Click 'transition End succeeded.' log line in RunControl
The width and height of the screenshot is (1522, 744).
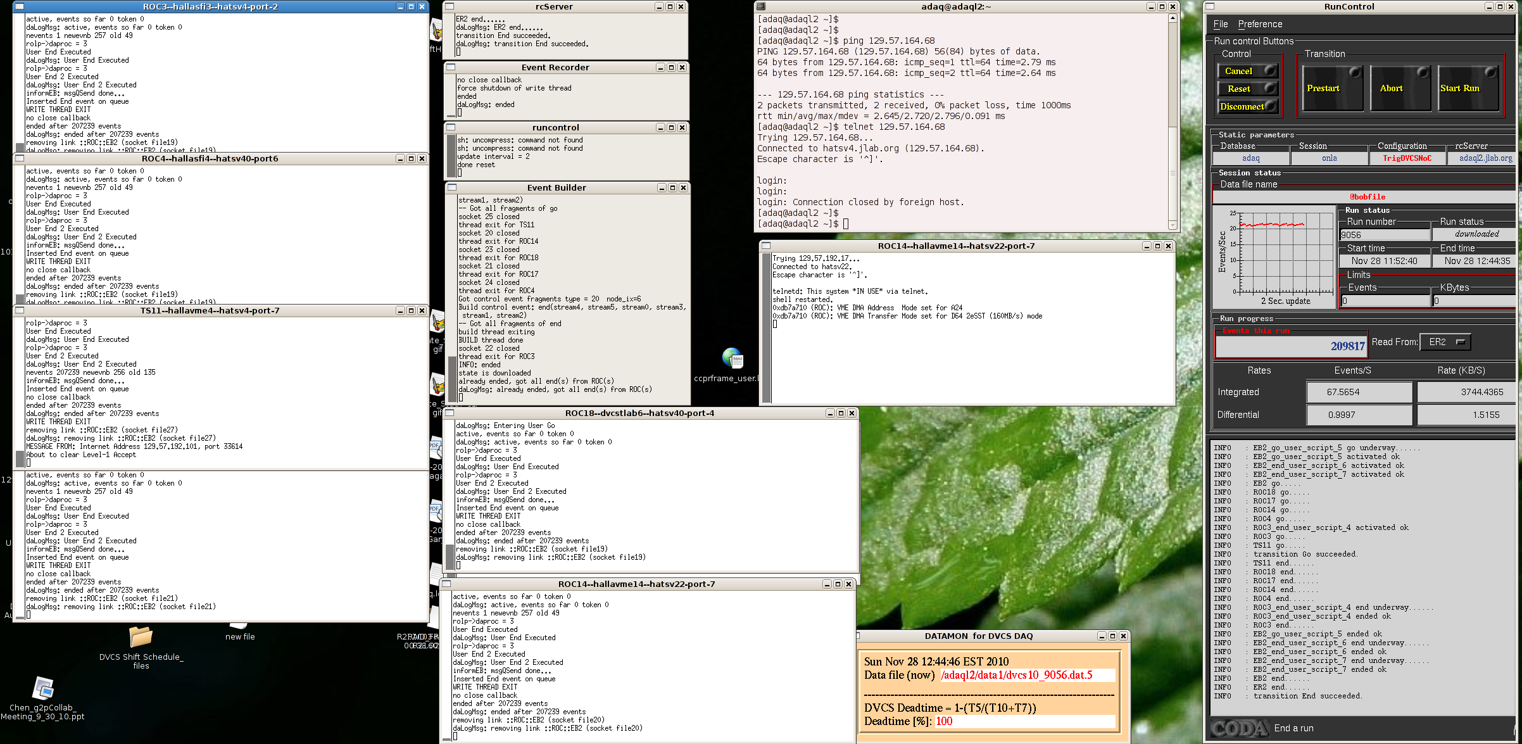[x=1308, y=696]
